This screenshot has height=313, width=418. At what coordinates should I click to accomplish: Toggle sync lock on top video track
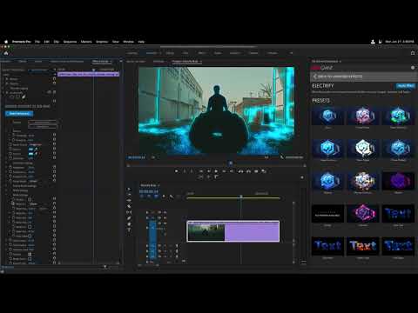click(159, 212)
